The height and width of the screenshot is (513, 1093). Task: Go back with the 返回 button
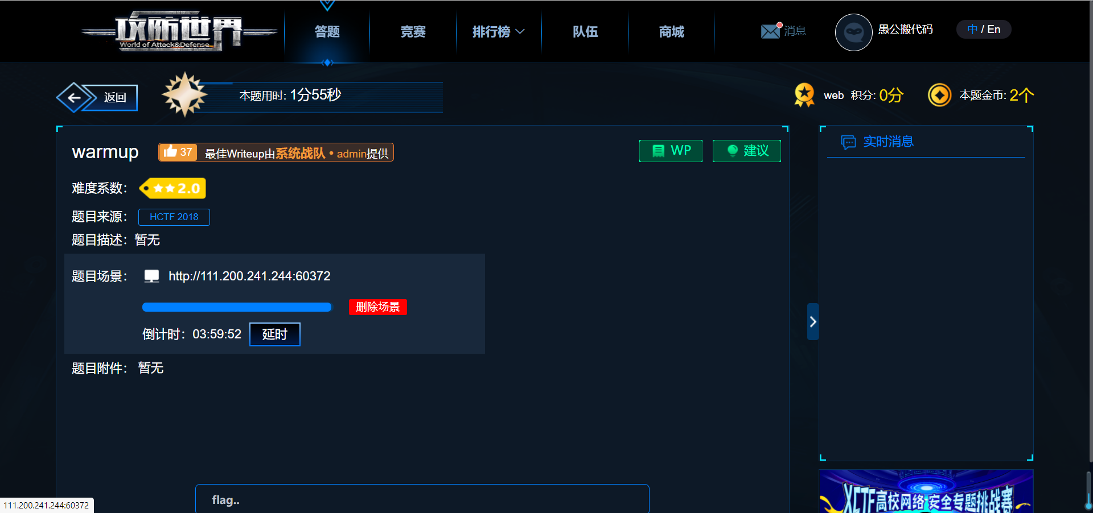97,97
